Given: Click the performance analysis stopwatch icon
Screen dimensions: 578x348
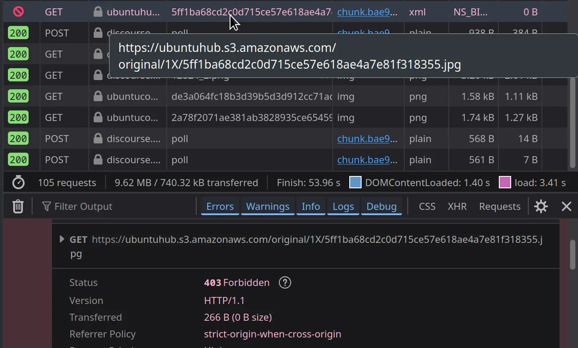Looking at the screenshot, I should [18, 183].
